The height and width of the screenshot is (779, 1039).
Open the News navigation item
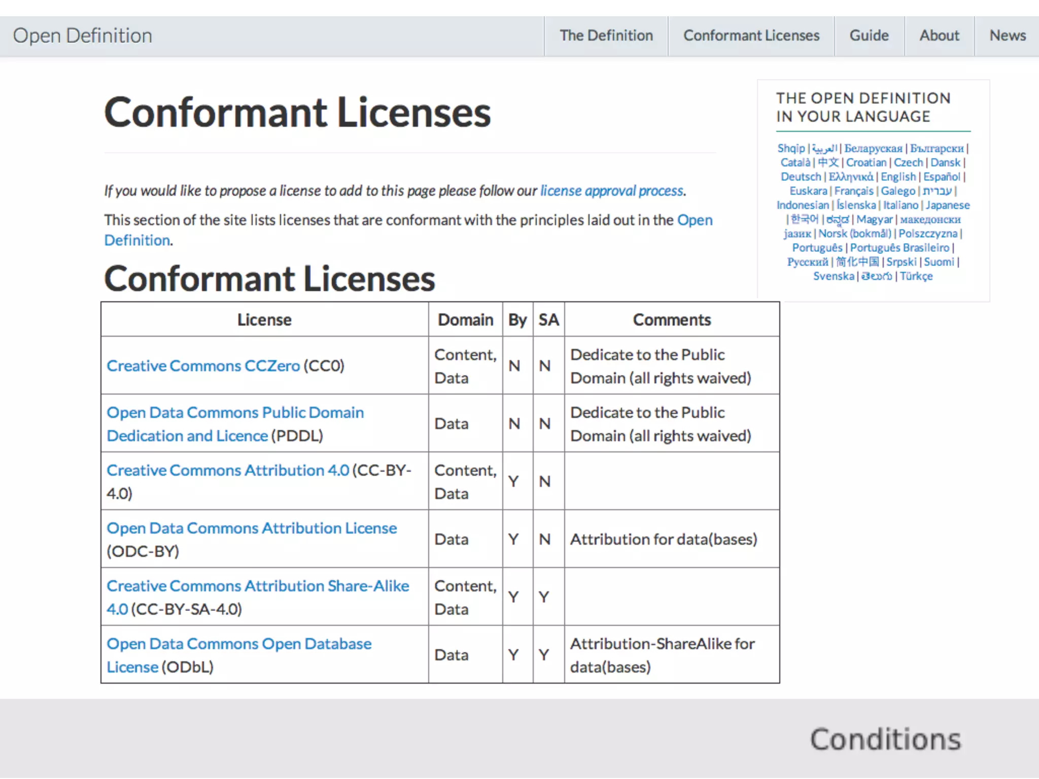1007,36
